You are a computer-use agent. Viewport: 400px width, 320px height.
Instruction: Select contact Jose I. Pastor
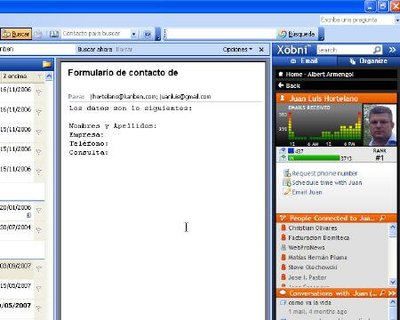308,277
